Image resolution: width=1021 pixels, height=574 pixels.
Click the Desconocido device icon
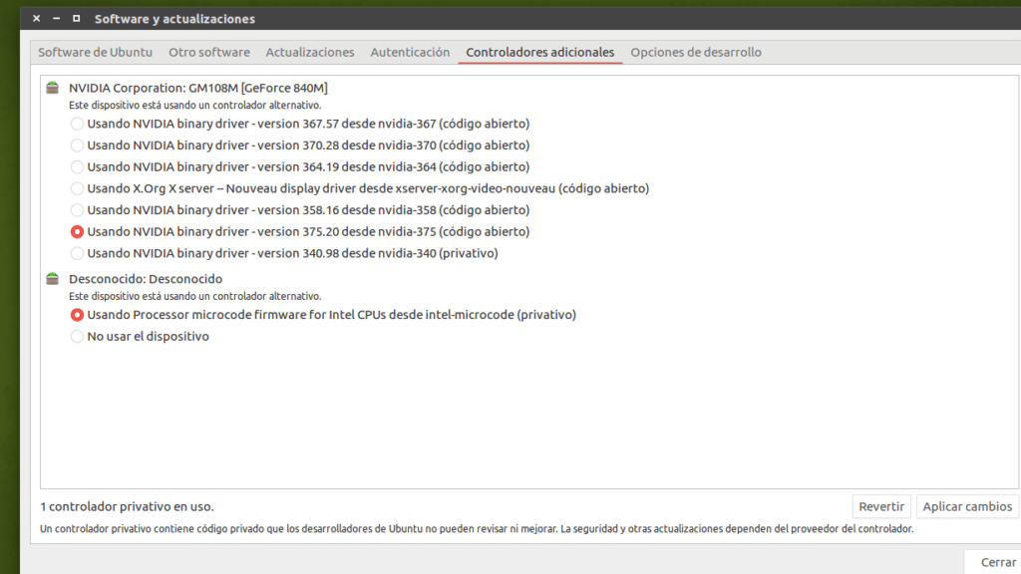tap(53, 279)
